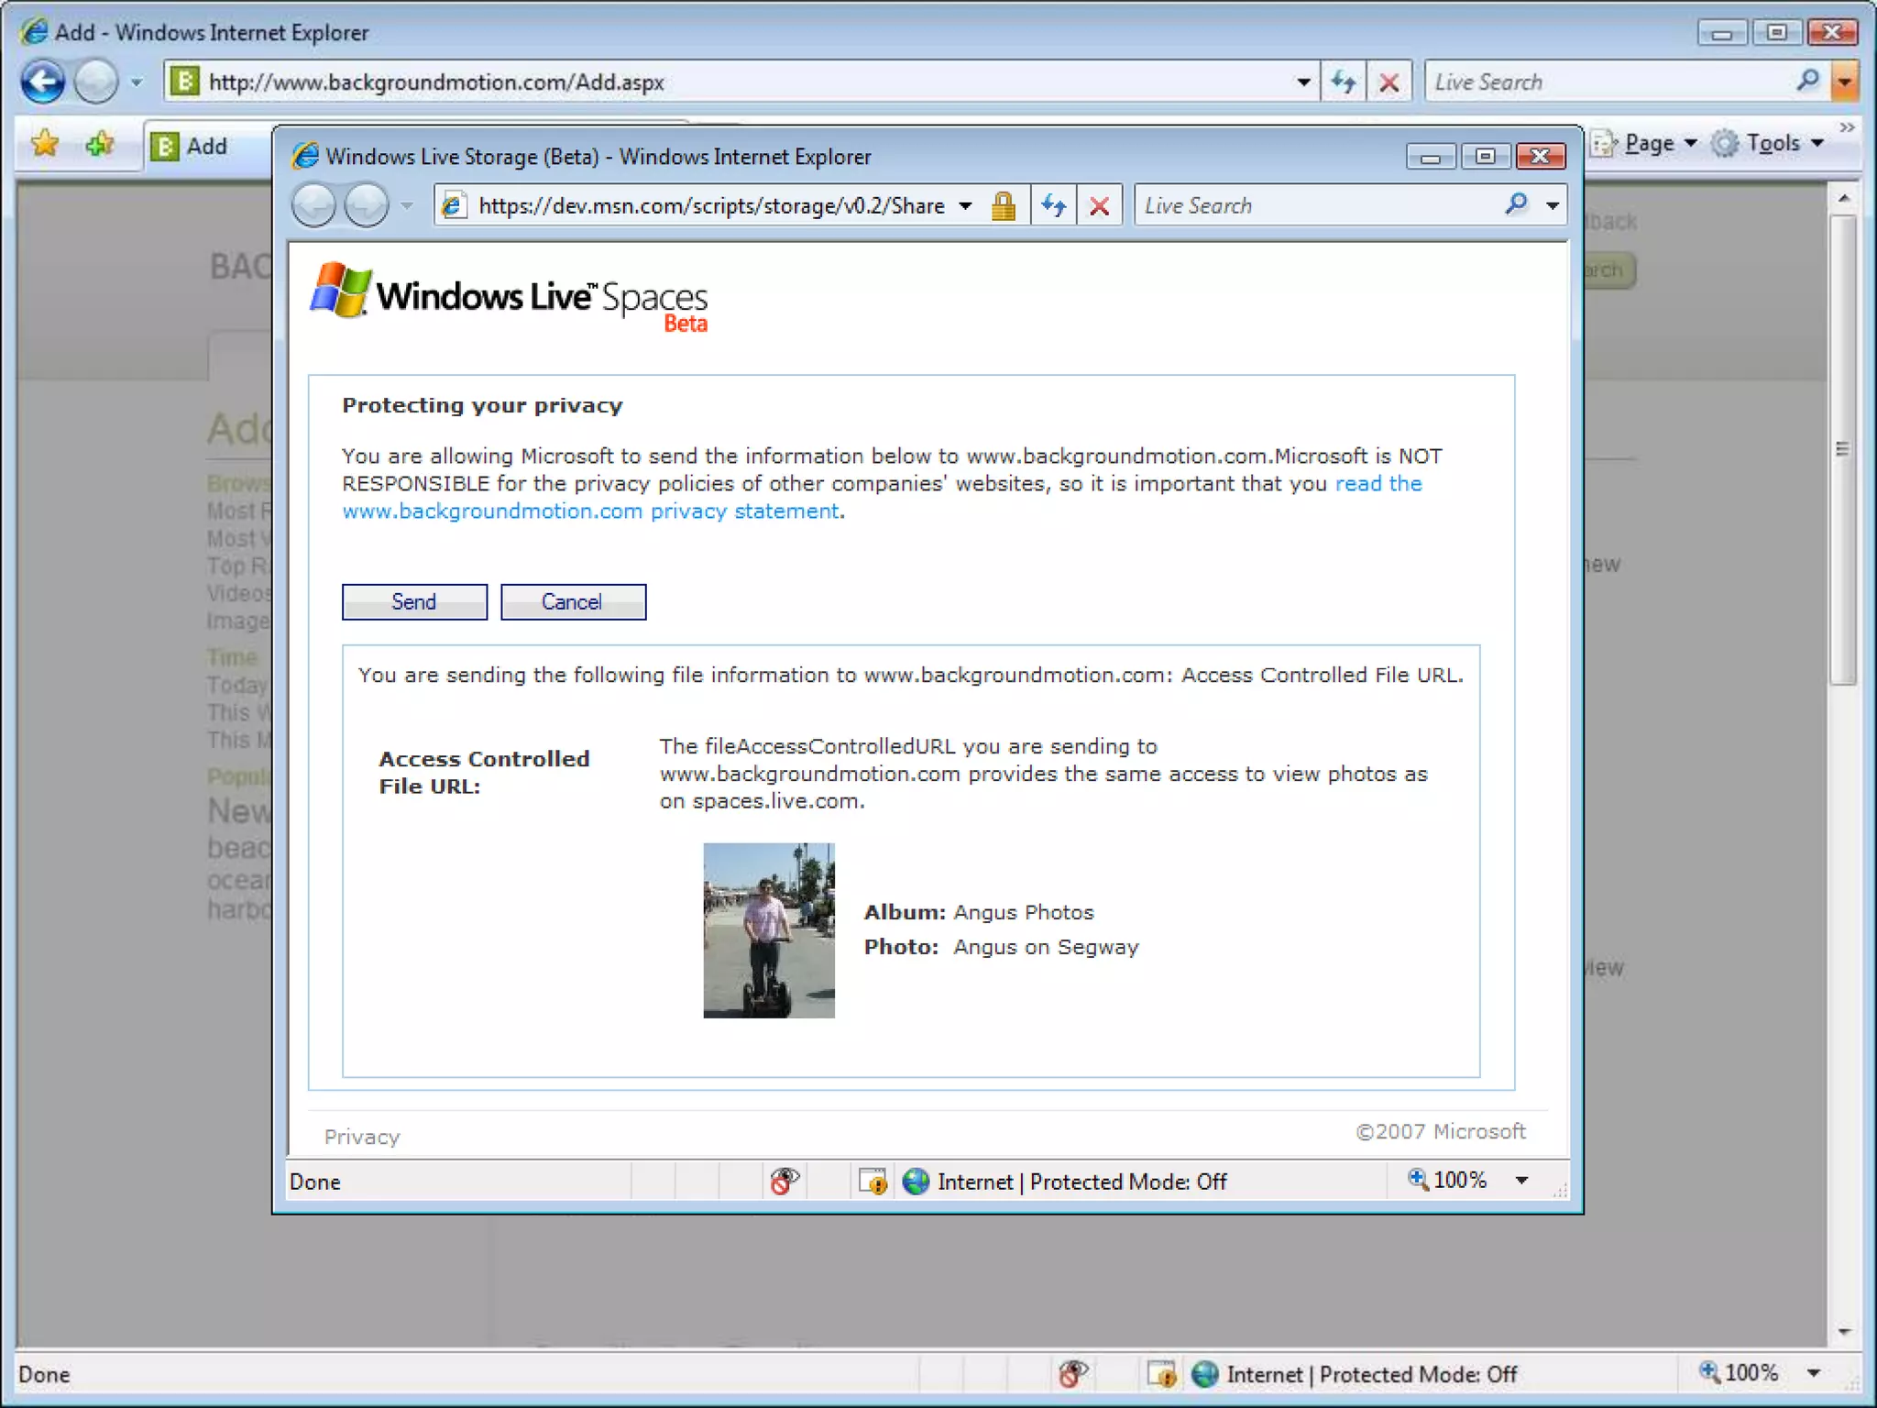Click popup search magnifier icon

coord(1517,204)
